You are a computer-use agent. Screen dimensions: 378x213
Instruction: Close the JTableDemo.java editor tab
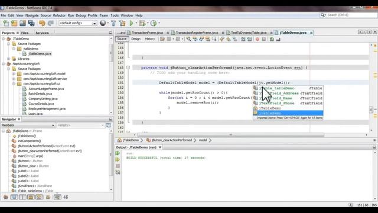tap(311, 33)
